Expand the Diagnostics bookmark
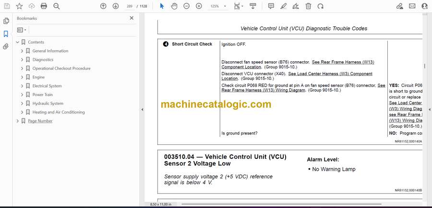The width and height of the screenshot is (432, 208). tap(22, 60)
